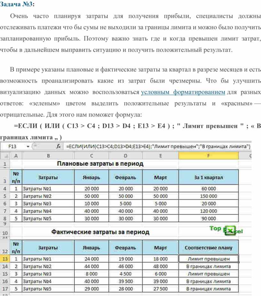Select the active cell F13 «Лимит превышен»
The image size is (261, 296).
pyautogui.click(x=209, y=259)
